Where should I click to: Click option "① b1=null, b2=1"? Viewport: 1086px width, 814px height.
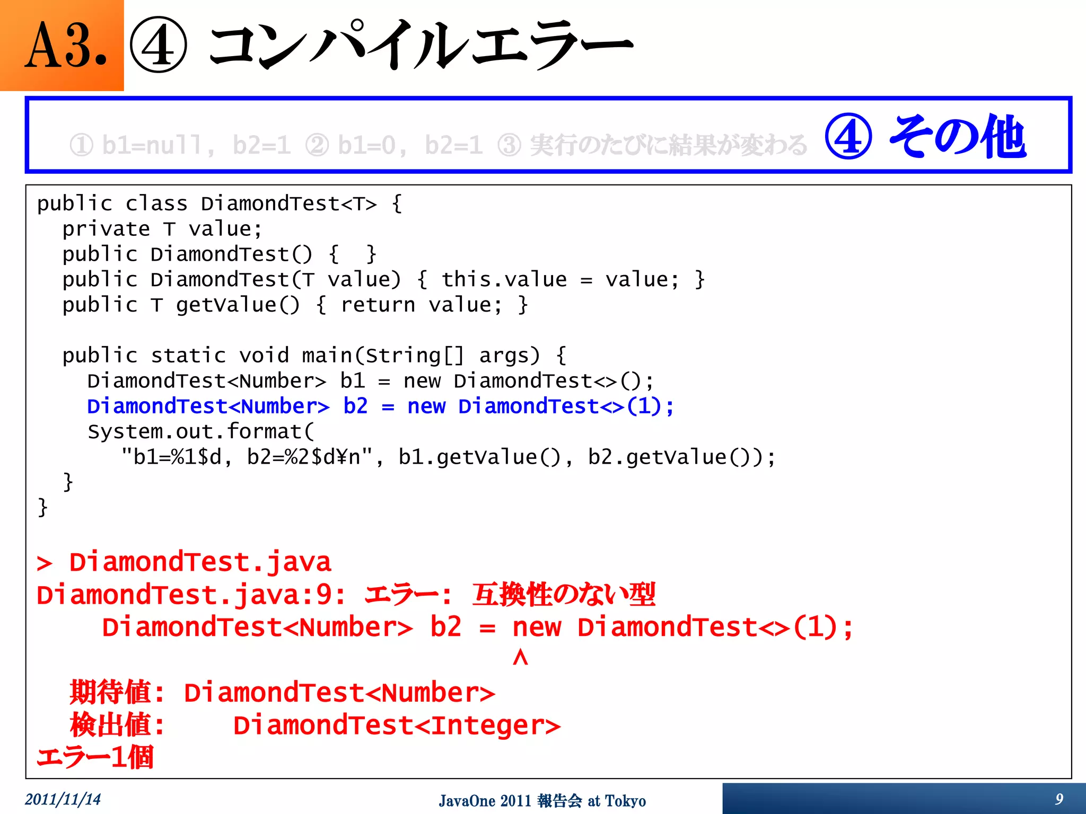click(x=180, y=145)
